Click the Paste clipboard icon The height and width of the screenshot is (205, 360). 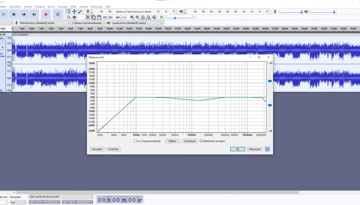tap(99, 18)
